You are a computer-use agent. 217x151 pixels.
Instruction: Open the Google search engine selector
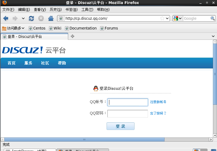click(x=178, y=18)
